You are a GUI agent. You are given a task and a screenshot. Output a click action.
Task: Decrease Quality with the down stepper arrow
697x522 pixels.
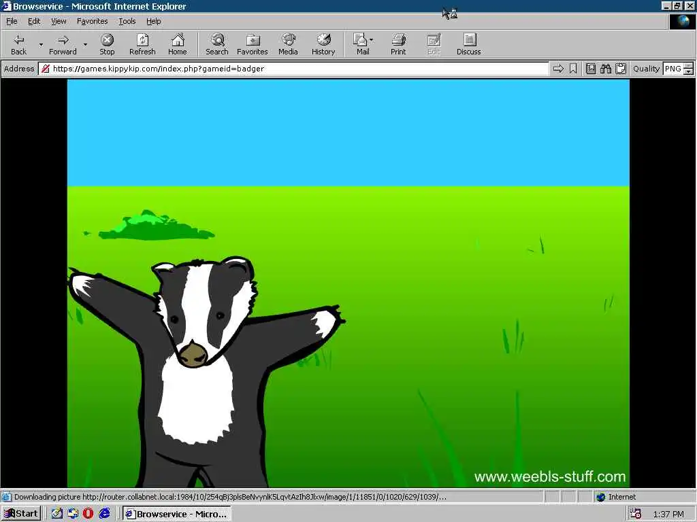pos(688,72)
